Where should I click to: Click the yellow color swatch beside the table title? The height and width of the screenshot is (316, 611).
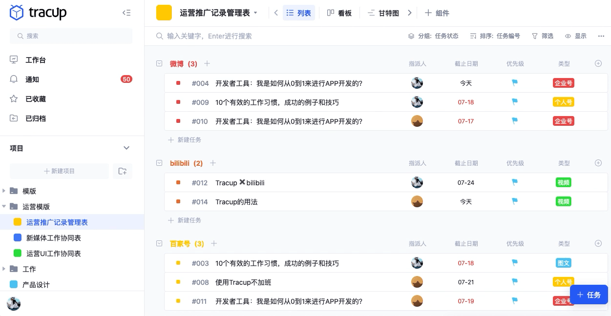pos(164,13)
